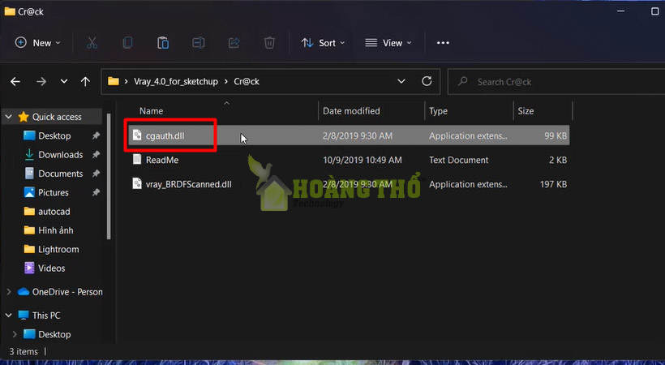This screenshot has height=365, width=665.
Task: Expand Desktop under This PC
Action: [x=15, y=334]
